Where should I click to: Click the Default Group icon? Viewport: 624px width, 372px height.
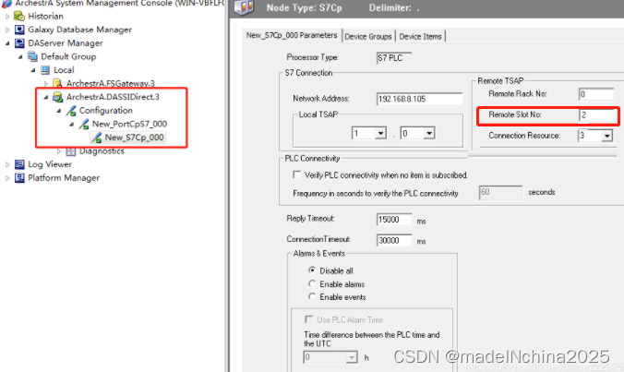coord(32,56)
